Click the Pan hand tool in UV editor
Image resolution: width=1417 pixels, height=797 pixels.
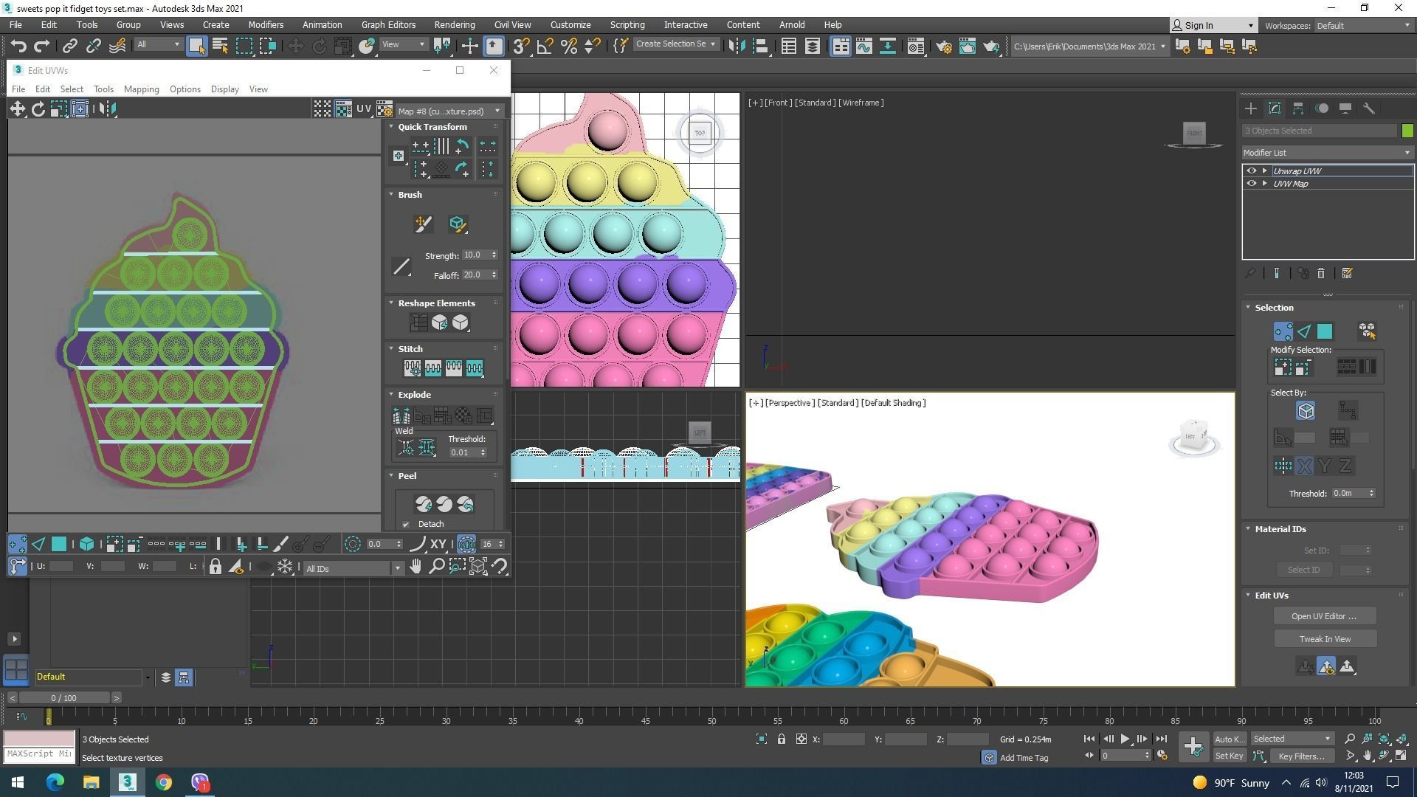pyautogui.click(x=416, y=567)
